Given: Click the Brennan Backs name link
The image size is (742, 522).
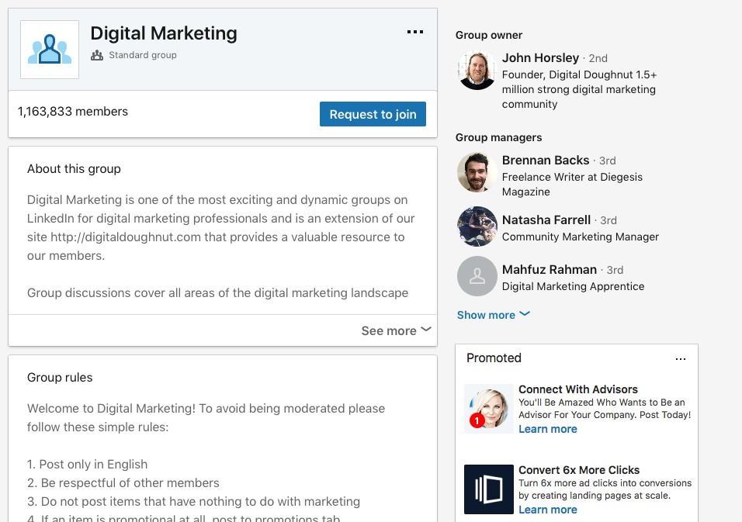Looking at the screenshot, I should [546, 161].
